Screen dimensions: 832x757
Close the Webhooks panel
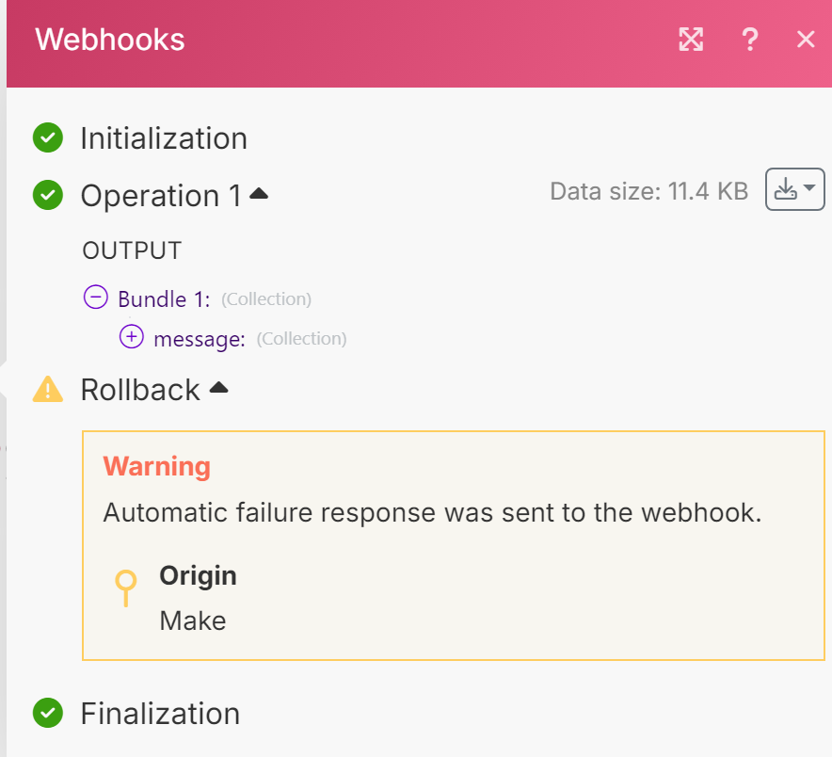pos(806,40)
